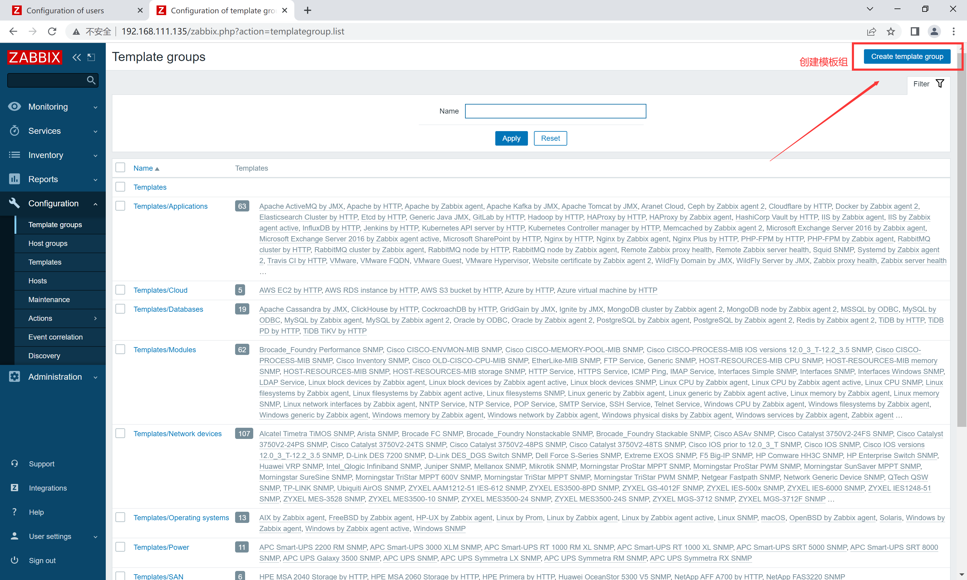967x580 pixels.
Task: Click the Zabbix logo in sidebar
Action: click(34, 57)
